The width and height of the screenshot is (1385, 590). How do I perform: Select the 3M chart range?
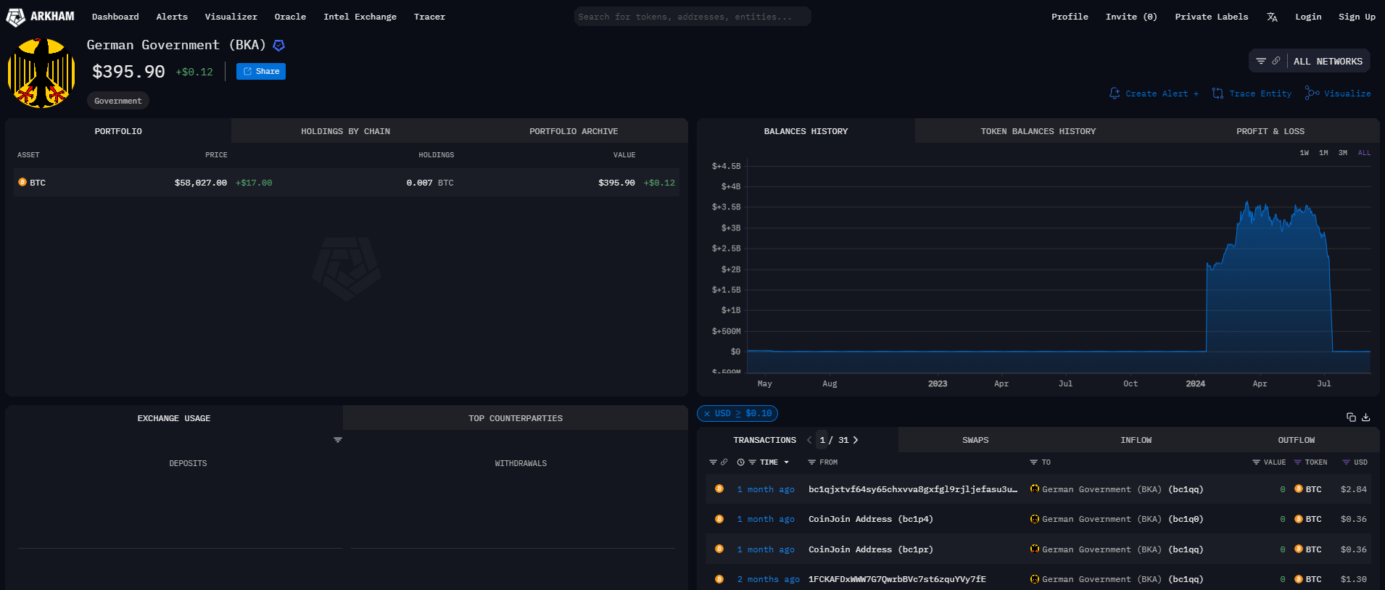[x=1343, y=153]
